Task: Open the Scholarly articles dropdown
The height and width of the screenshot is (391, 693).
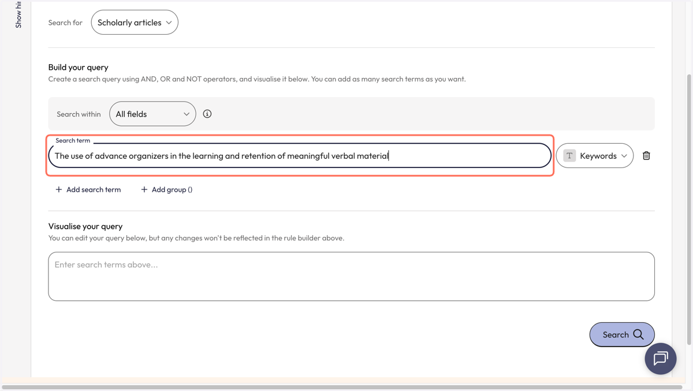Action: pyautogui.click(x=135, y=23)
